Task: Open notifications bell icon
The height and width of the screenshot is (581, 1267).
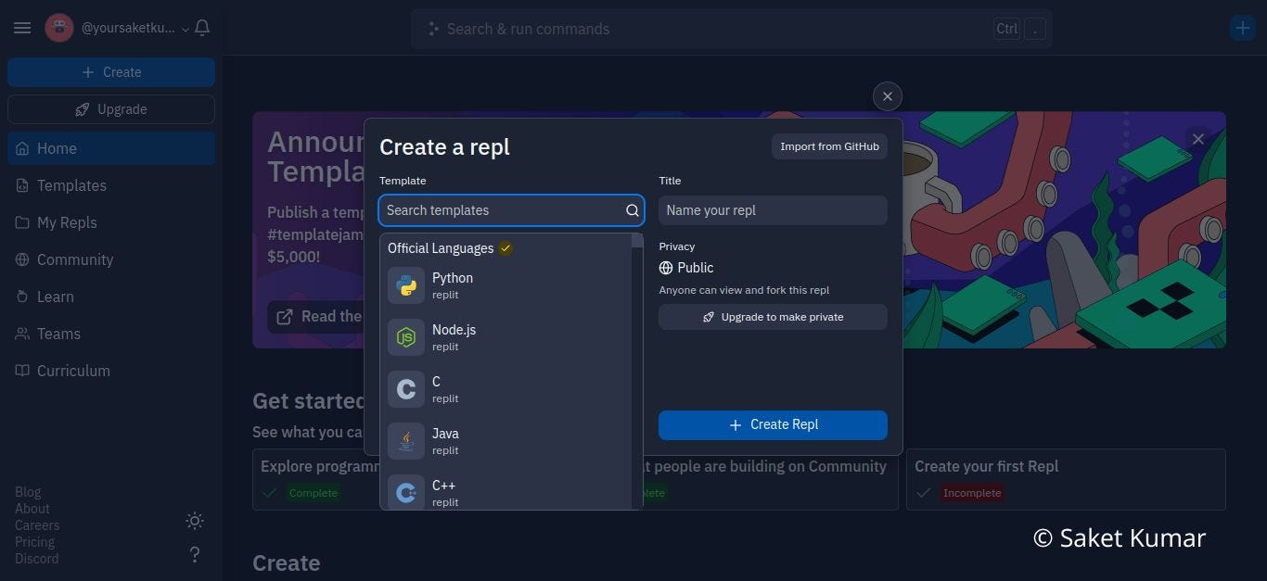Action: click(202, 28)
